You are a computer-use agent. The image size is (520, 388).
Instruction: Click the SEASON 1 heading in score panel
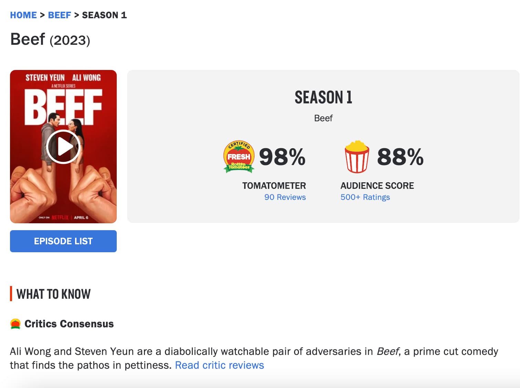click(x=323, y=98)
